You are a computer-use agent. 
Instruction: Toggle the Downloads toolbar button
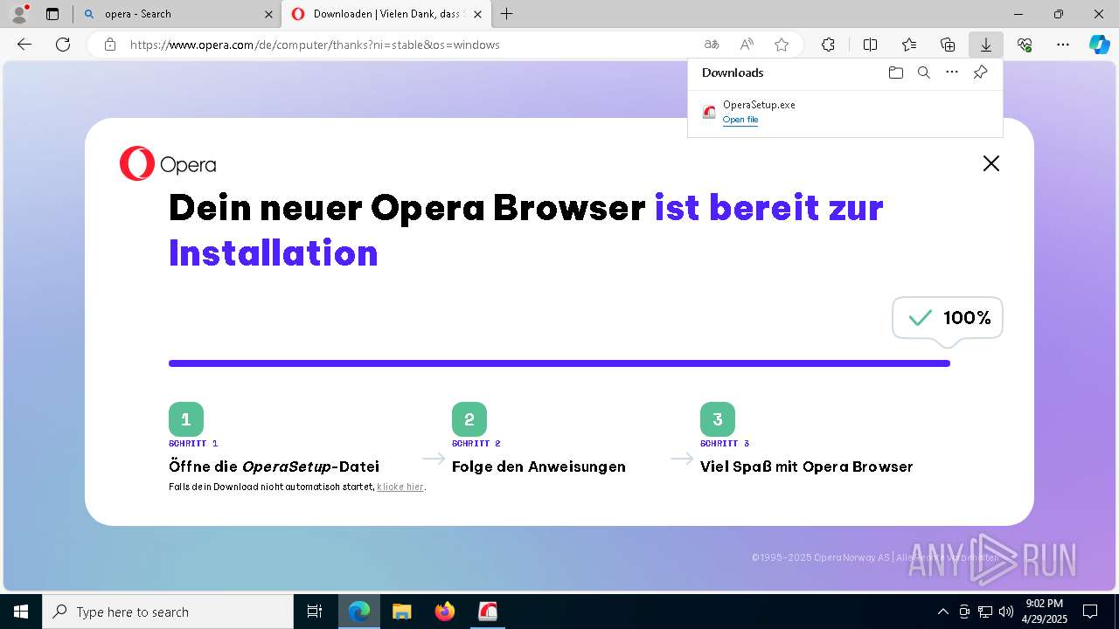coord(986,45)
